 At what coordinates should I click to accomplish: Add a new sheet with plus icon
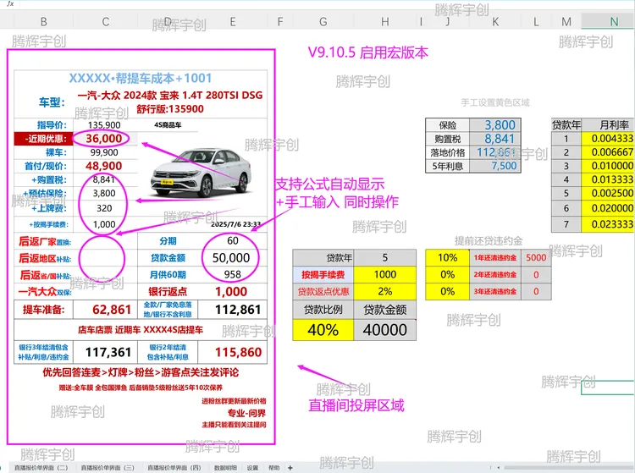[290, 467]
